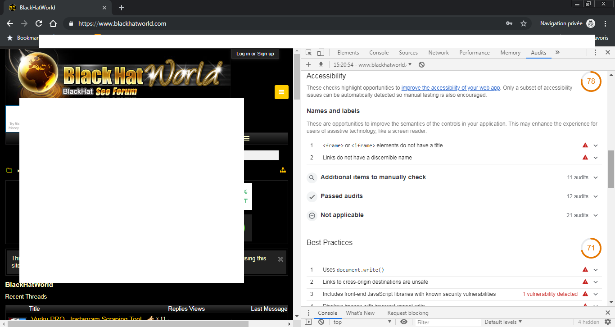The image size is (615, 327).
Task: Open the audit report selector dropdown
Action: [x=373, y=64]
